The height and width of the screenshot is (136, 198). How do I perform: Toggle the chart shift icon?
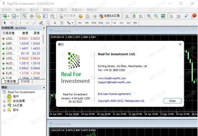pyautogui.click(x=179, y=16)
